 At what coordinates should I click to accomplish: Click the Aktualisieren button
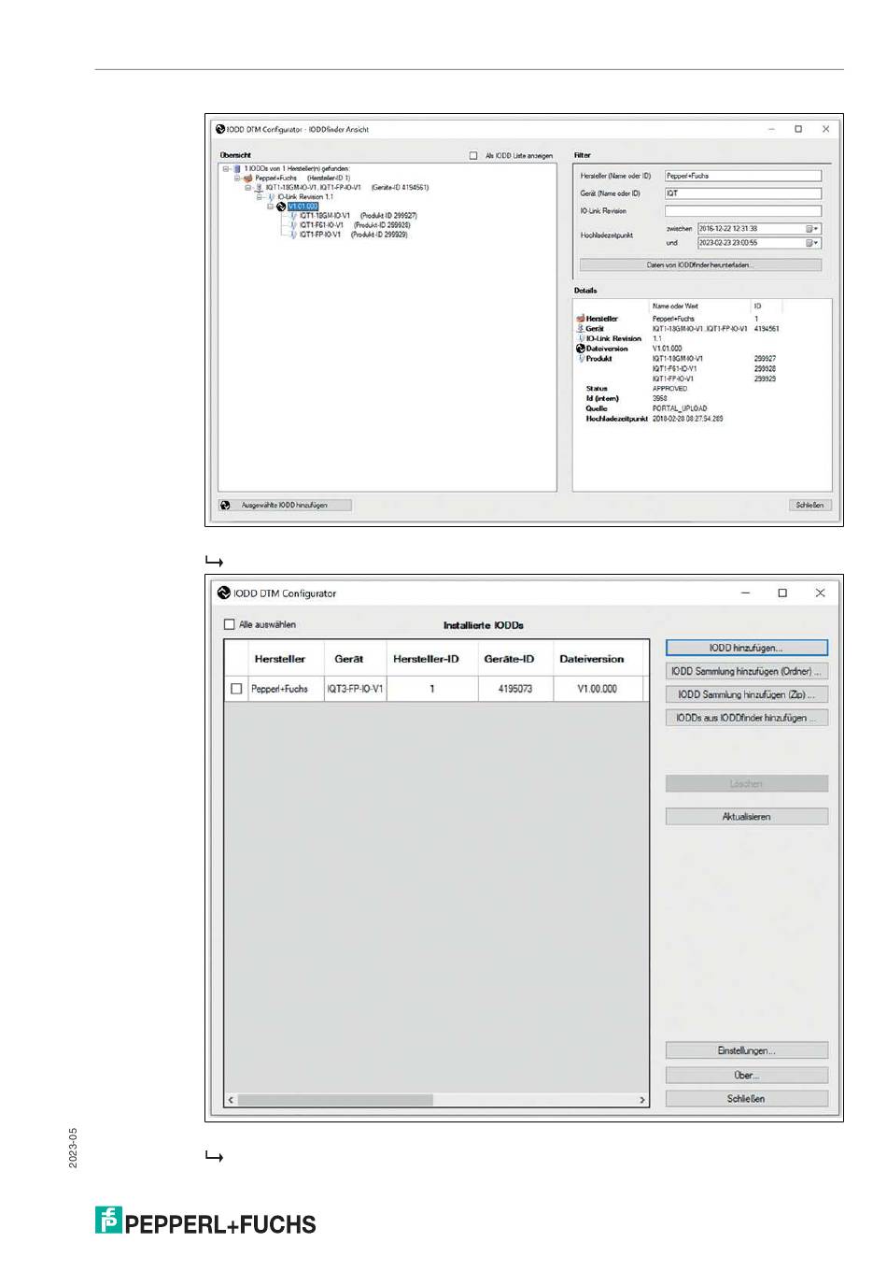[746, 817]
